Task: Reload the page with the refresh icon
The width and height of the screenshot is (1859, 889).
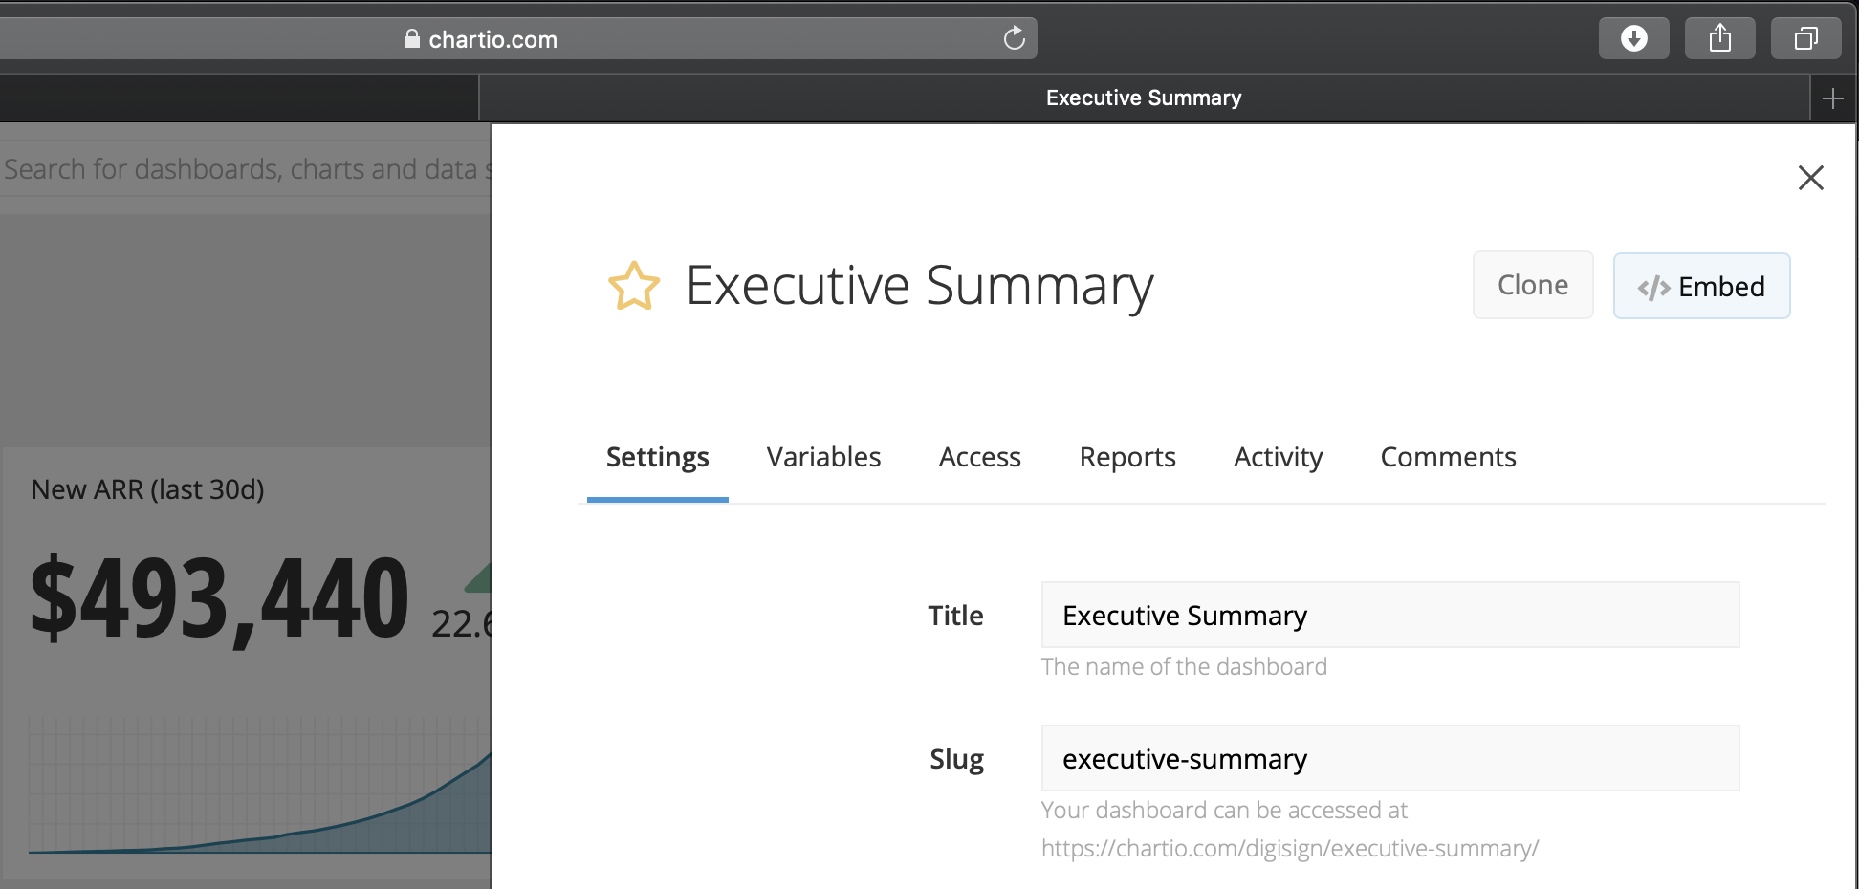Action: (1014, 38)
